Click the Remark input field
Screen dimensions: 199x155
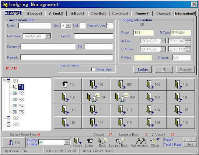tap(66, 57)
